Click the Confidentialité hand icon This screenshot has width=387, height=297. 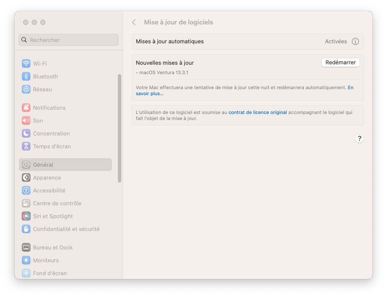click(26, 229)
